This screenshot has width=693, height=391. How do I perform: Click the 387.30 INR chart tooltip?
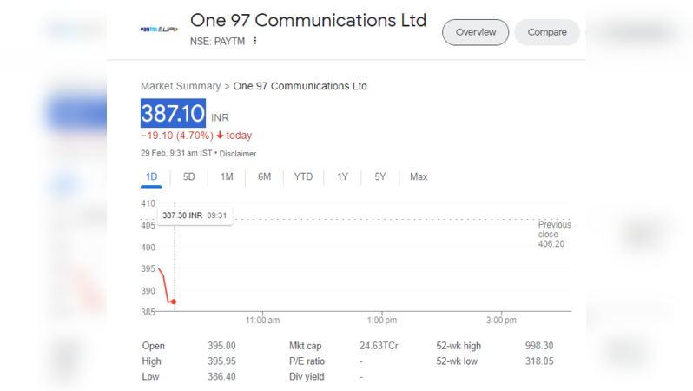coord(195,215)
